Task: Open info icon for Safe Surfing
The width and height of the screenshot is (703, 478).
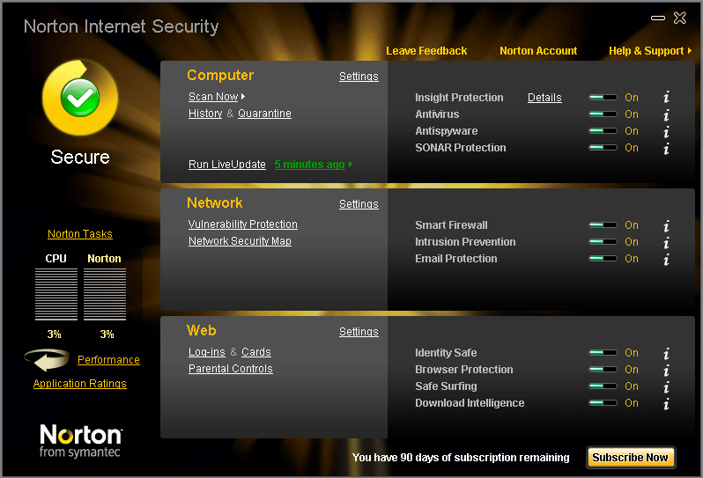Action: pyautogui.click(x=666, y=386)
